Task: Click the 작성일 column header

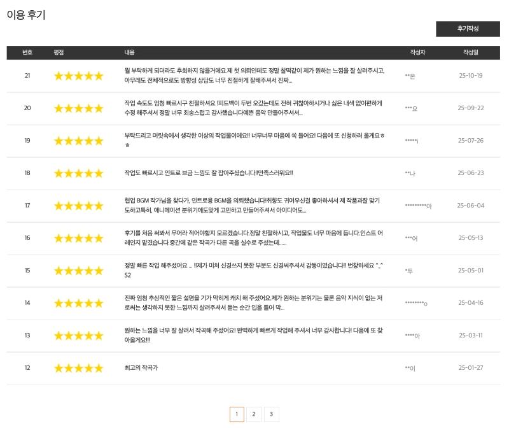Action: (x=471, y=52)
